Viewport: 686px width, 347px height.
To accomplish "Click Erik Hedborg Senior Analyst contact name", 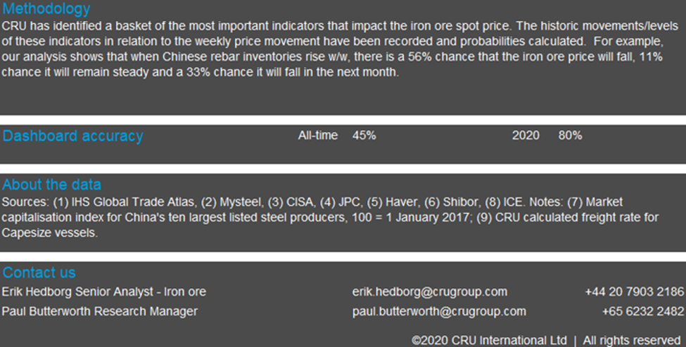I will tap(104, 292).
